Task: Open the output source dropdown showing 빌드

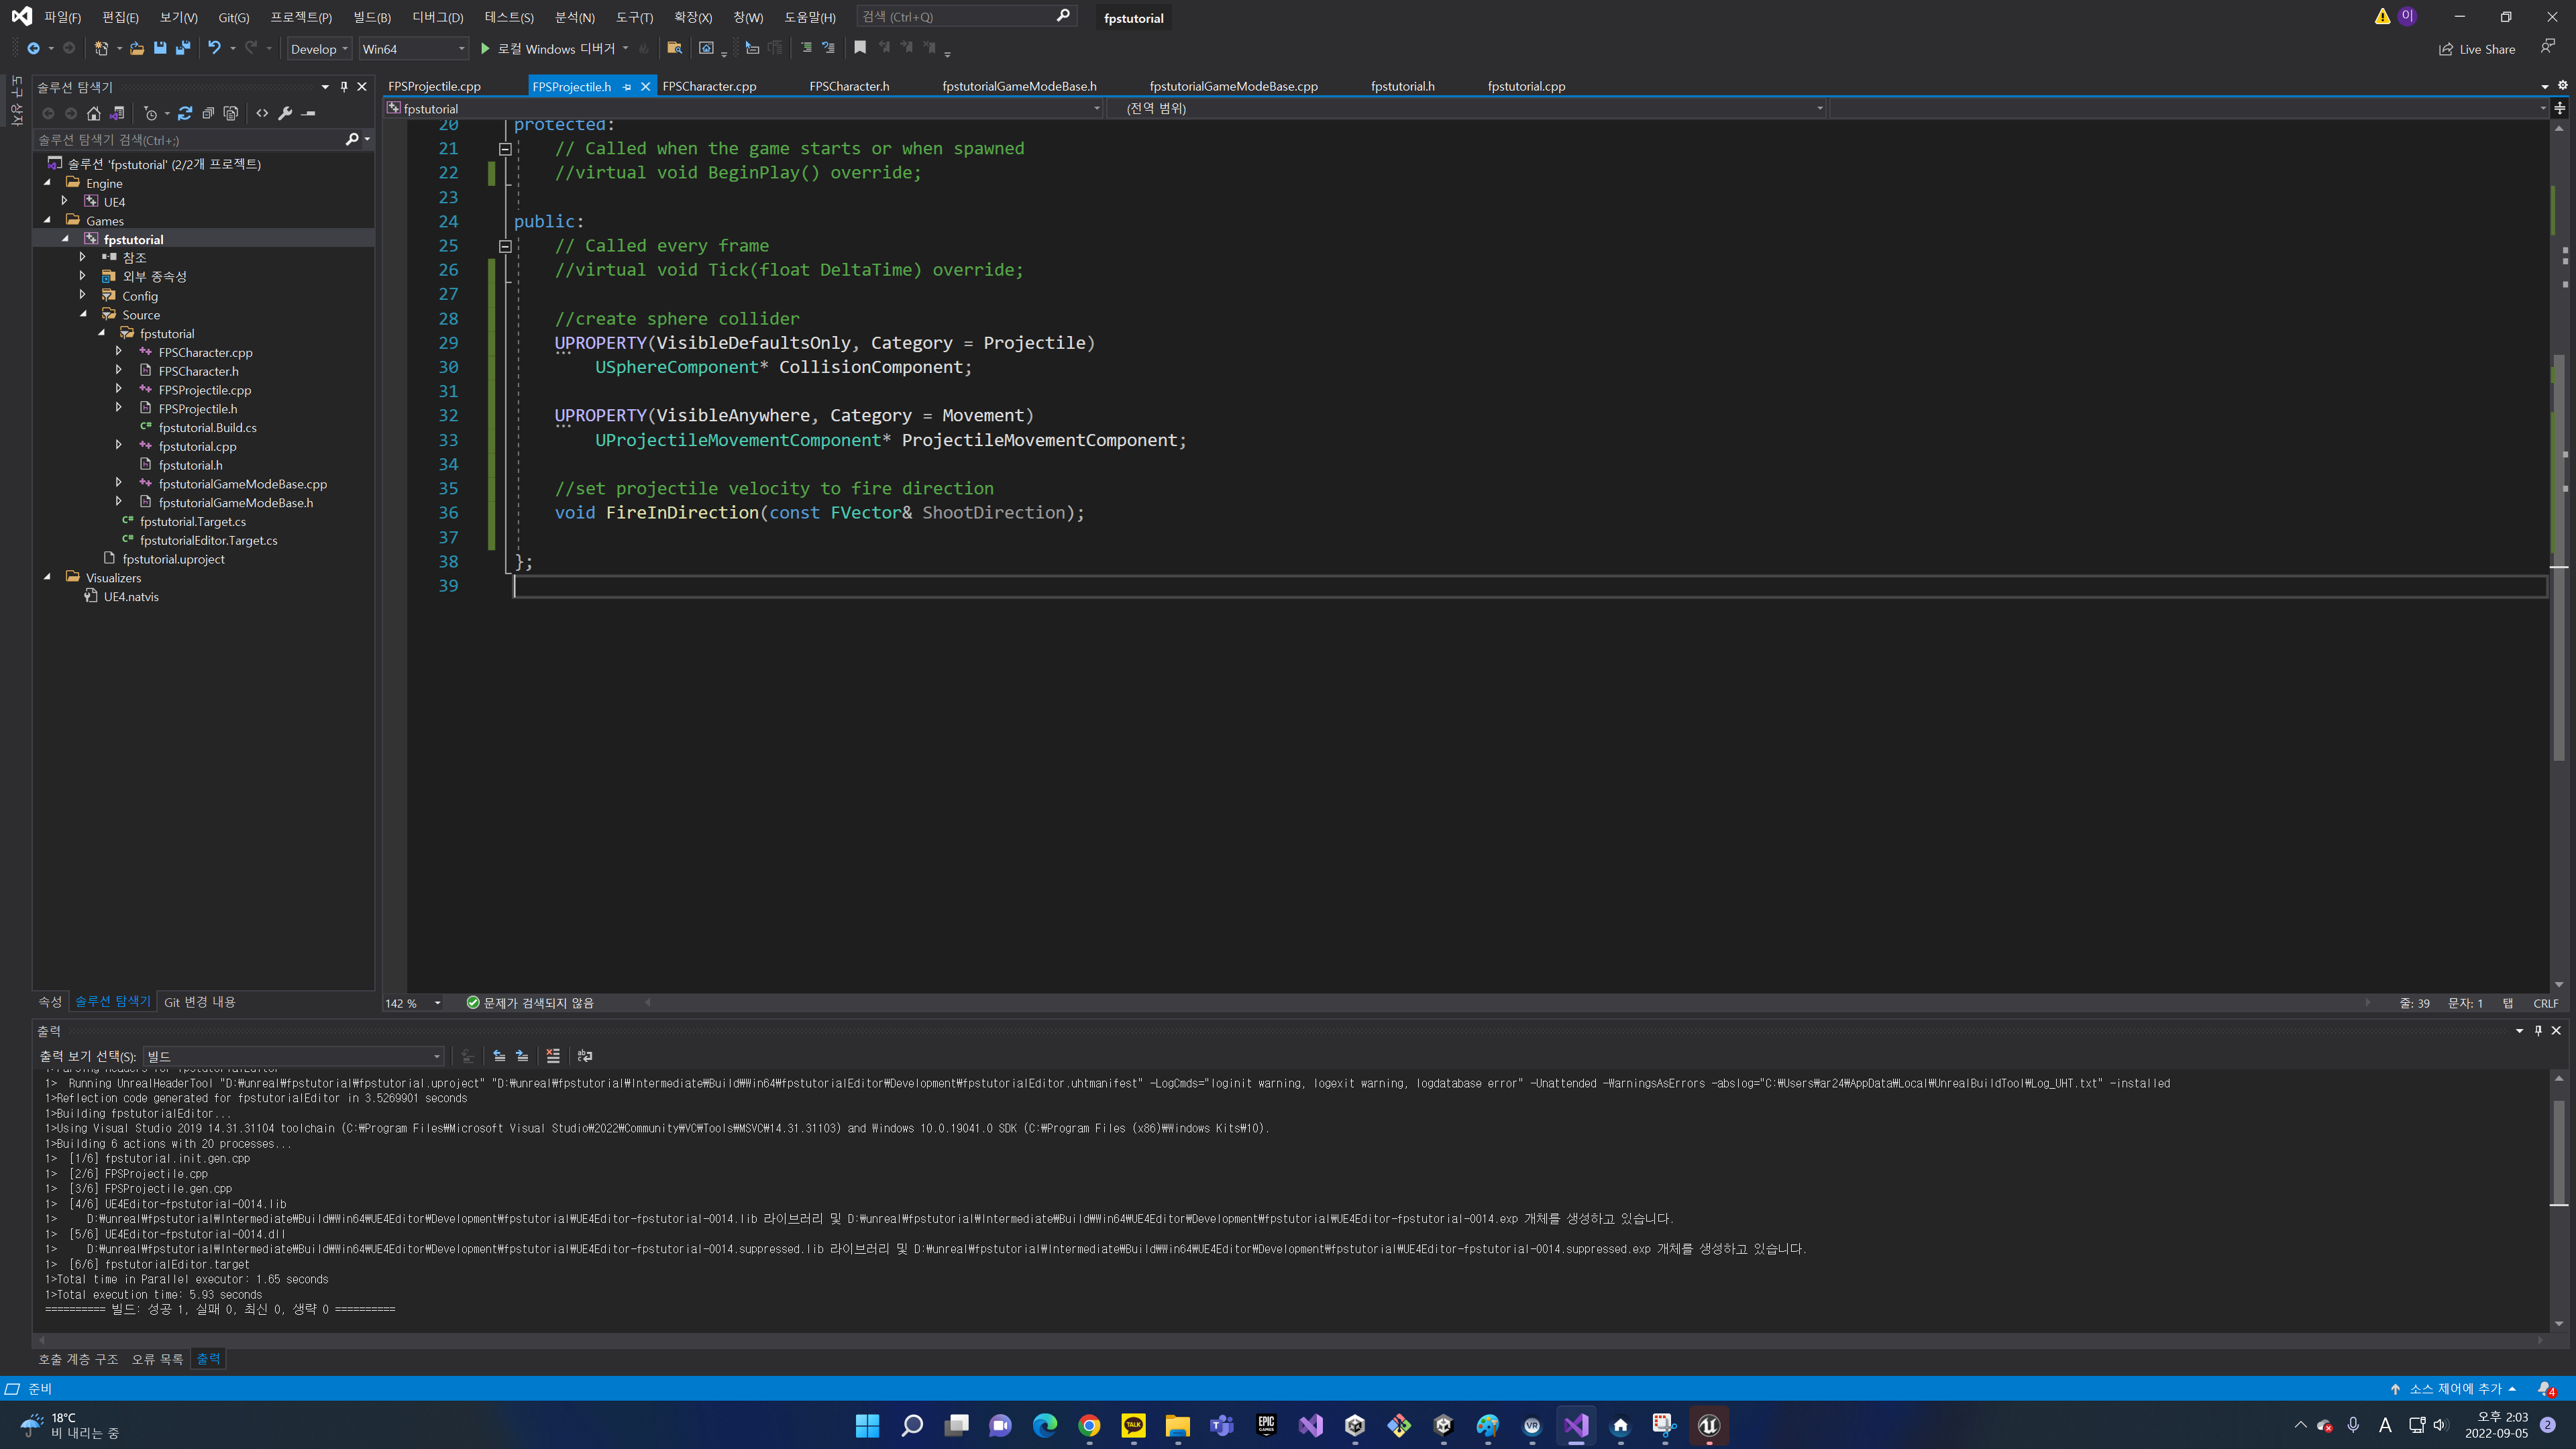Action: tap(293, 1056)
